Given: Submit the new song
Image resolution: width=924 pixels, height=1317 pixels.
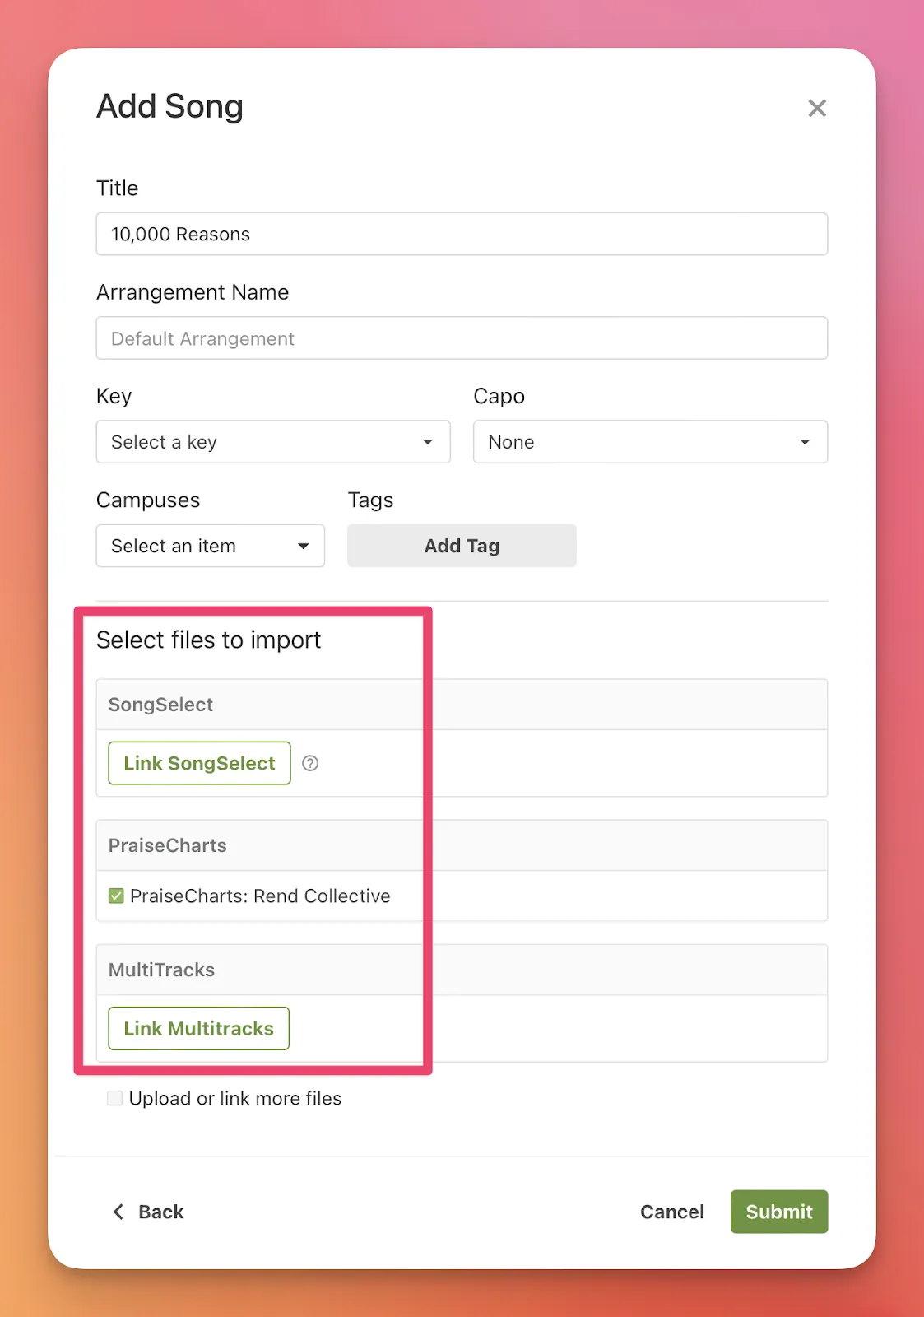Looking at the screenshot, I should (778, 1212).
